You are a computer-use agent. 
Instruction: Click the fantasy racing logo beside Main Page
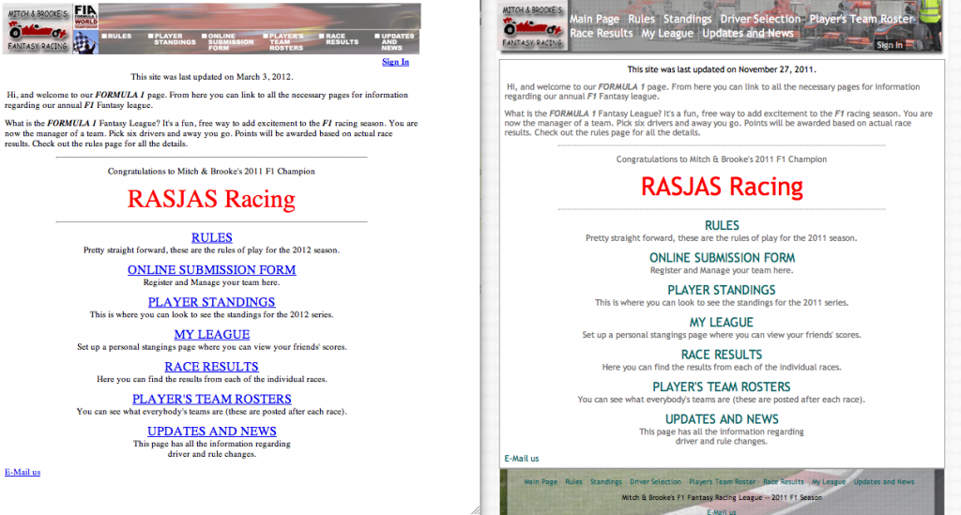coord(532,26)
